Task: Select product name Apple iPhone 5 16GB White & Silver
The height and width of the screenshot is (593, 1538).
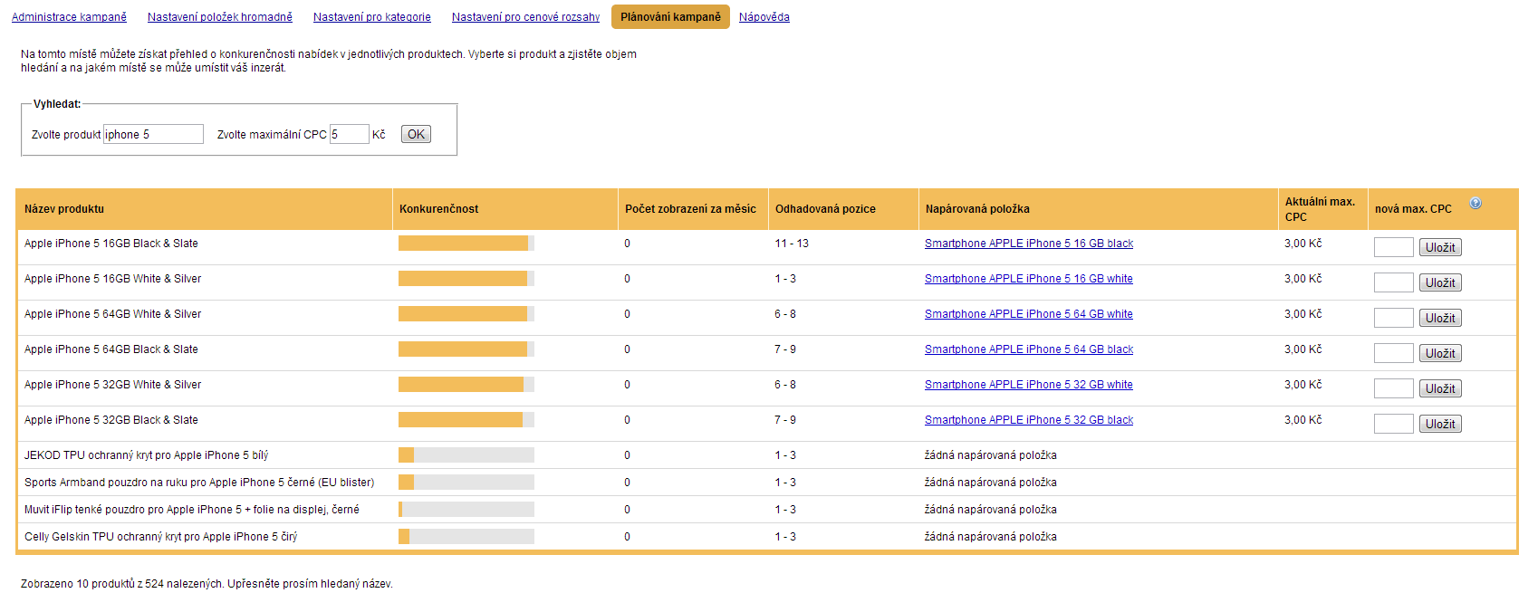Action: (x=113, y=279)
